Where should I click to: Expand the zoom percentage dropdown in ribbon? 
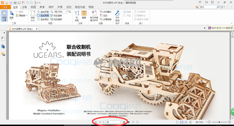(66, 12)
